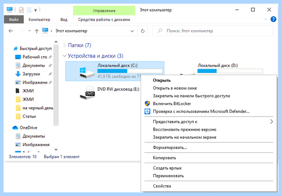Click the search field Поиск: Этот компьютер
The image size is (282, 196).
pos(212,31)
